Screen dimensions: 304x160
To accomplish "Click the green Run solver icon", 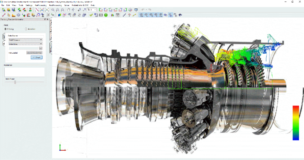I will (106, 15).
